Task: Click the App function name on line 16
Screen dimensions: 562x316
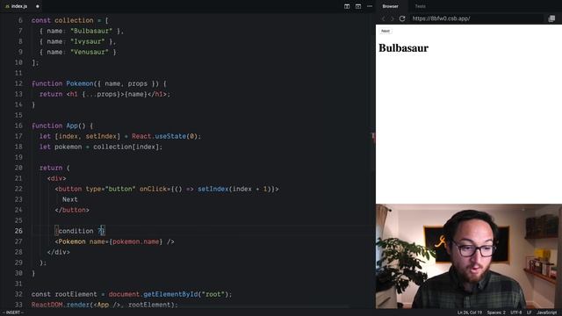Action: [x=72, y=126]
